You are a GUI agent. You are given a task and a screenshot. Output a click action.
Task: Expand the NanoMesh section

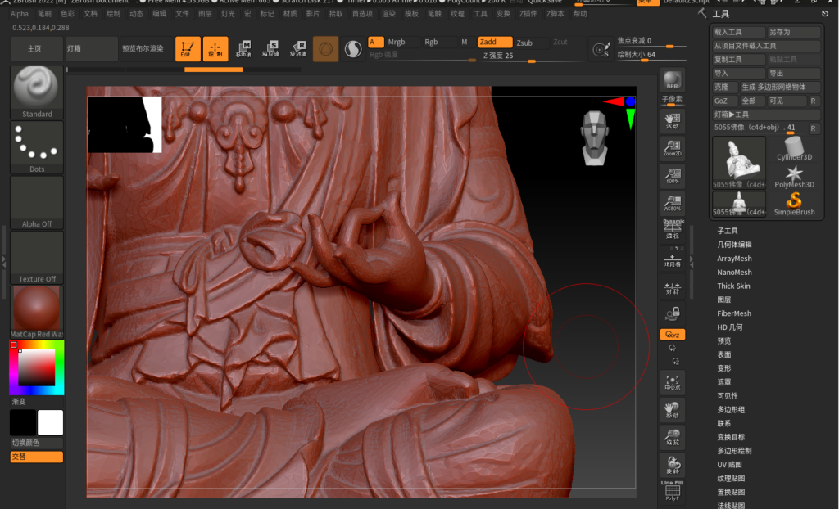(x=734, y=273)
